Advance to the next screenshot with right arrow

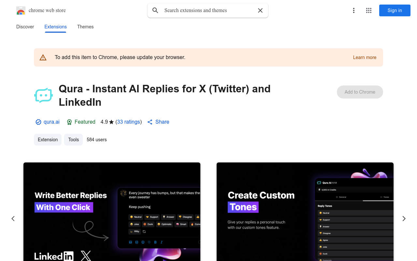point(404,219)
